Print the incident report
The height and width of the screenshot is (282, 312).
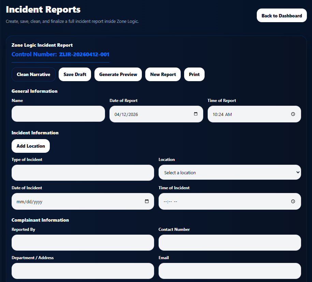pos(194,74)
